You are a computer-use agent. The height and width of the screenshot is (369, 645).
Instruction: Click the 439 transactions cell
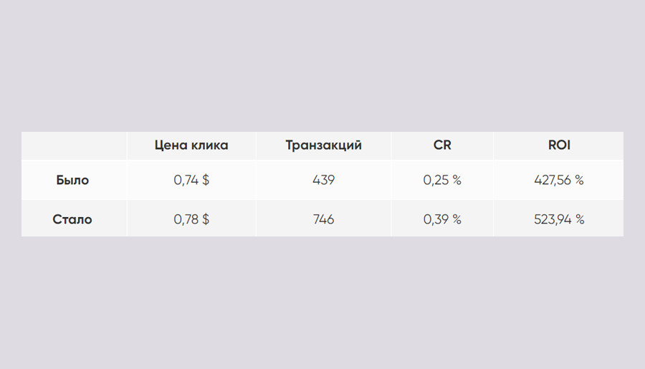(324, 180)
